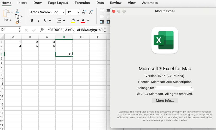This screenshot has height=130, width=216.
Task: Close the About Excel dialog
Action: (x=114, y=11)
